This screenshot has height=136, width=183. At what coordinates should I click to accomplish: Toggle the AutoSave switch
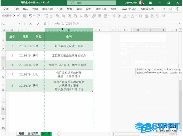pos(16,16)
